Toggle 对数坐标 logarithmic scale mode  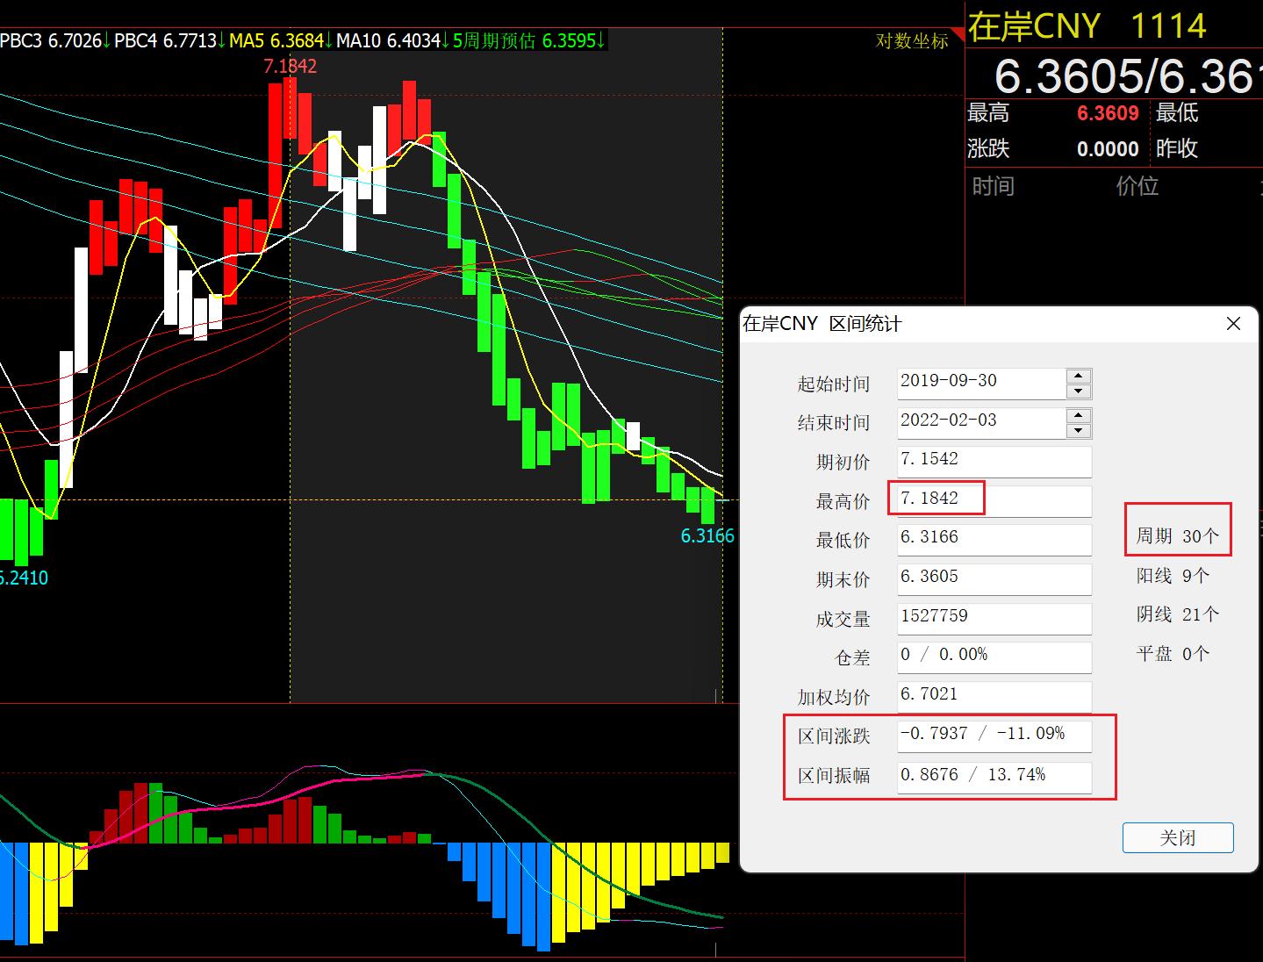pos(913,41)
